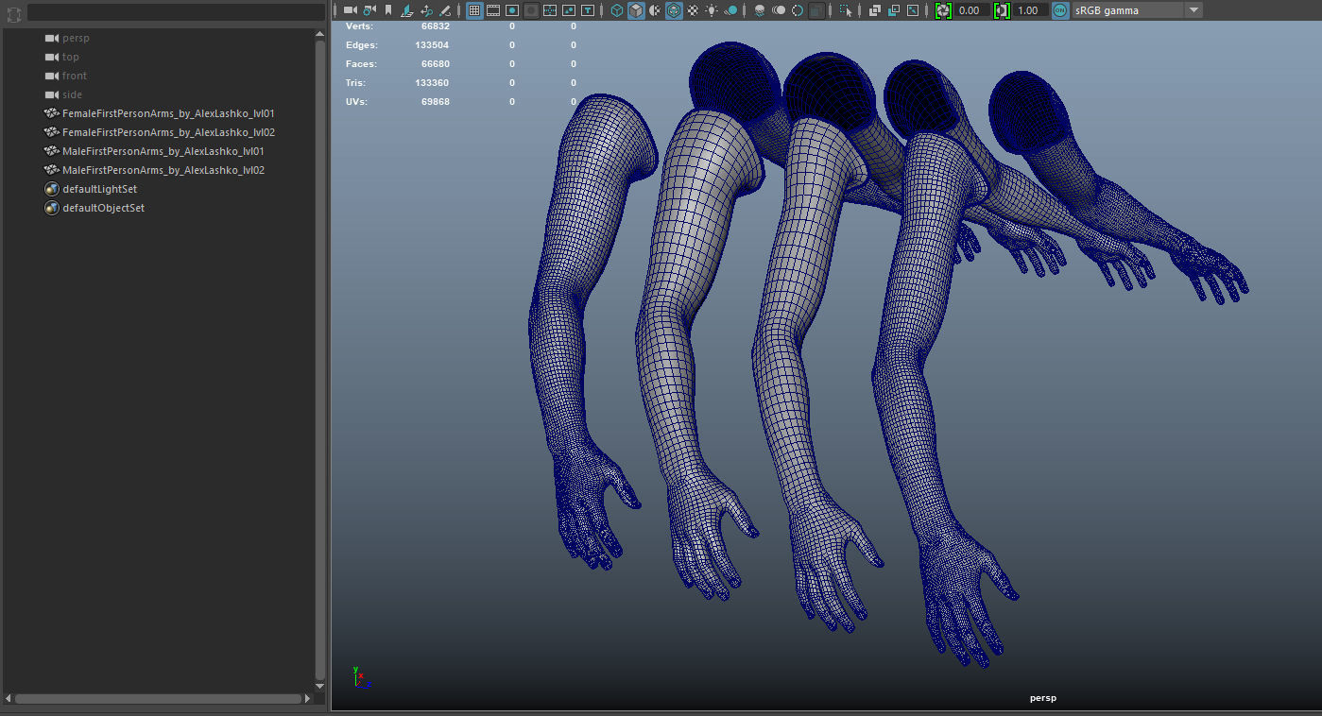Toggle the film gate display
The height and width of the screenshot is (716, 1322).
coord(493,10)
